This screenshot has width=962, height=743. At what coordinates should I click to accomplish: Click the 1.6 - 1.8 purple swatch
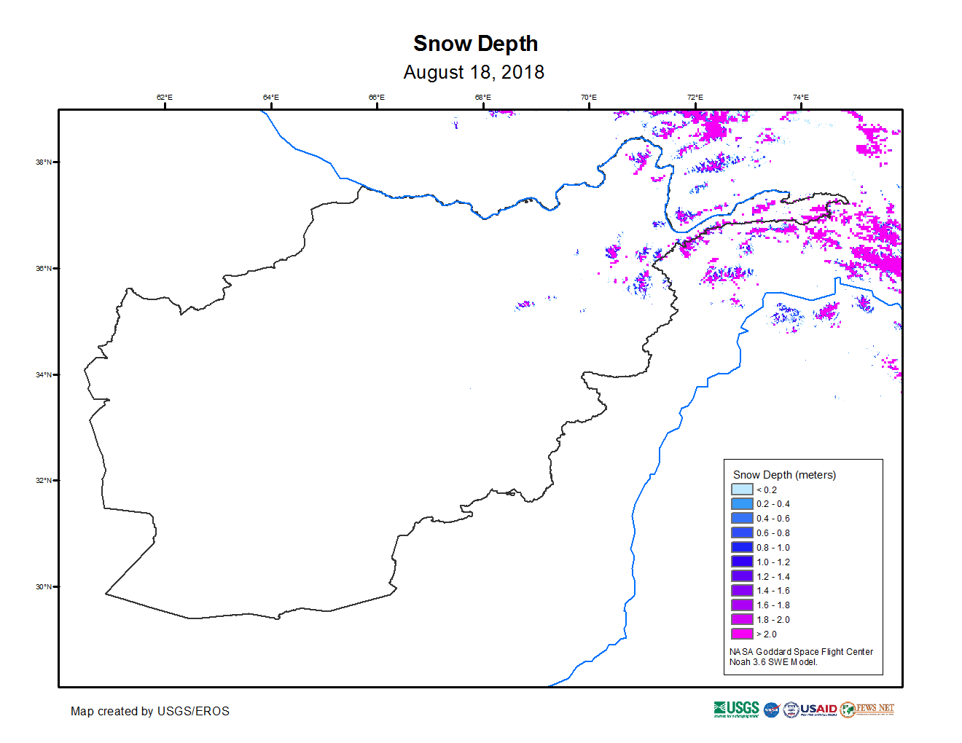pyautogui.click(x=742, y=605)
